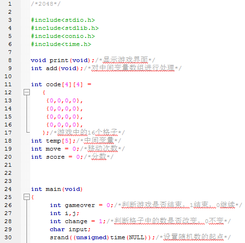Click the #include<conio.h> line
Screen dimensions: 245x243
(x=63, y=36)
